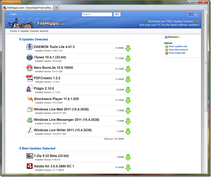Viewport: 211px width, 177px height.
Task: Click the Home breadcrumb link
Action: [14, 31]
